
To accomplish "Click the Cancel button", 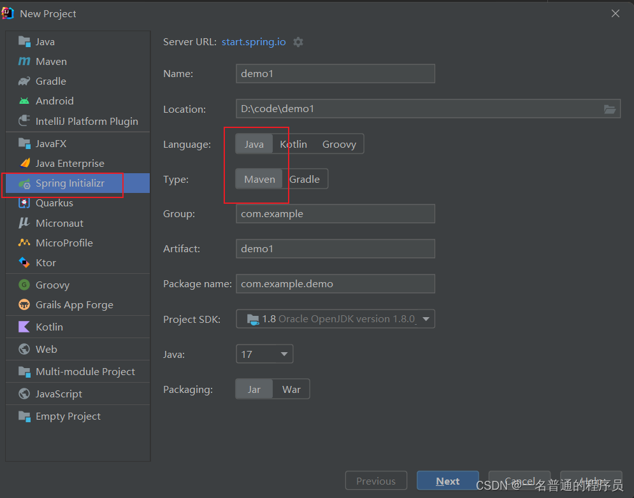I will tap(519, 481).
